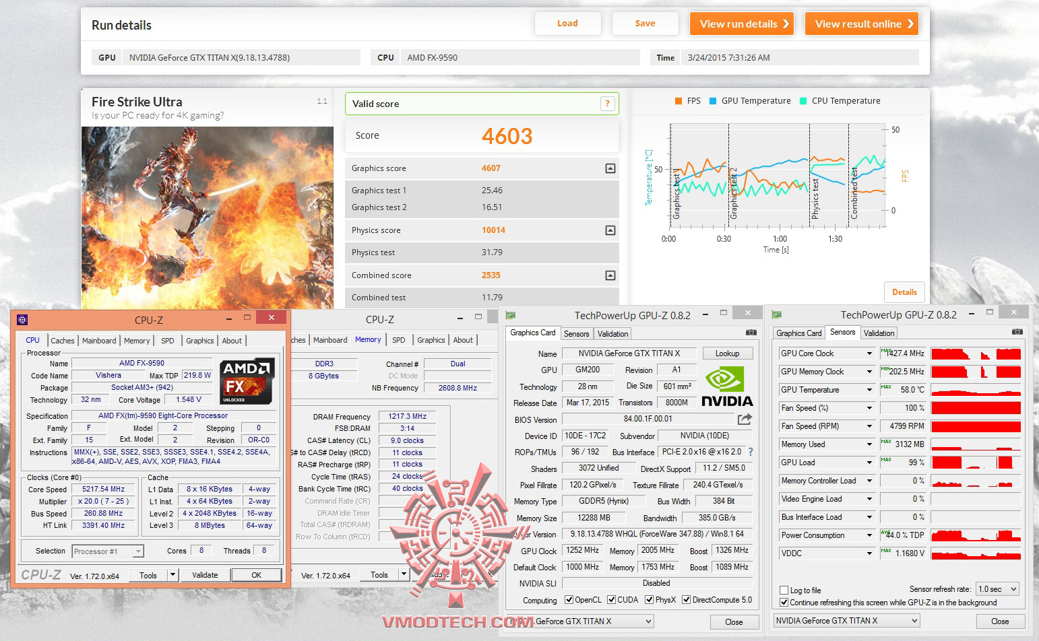1039x641 pixels.
Task: Expand the Graphics score details
Action: click(x=610, y=168)
